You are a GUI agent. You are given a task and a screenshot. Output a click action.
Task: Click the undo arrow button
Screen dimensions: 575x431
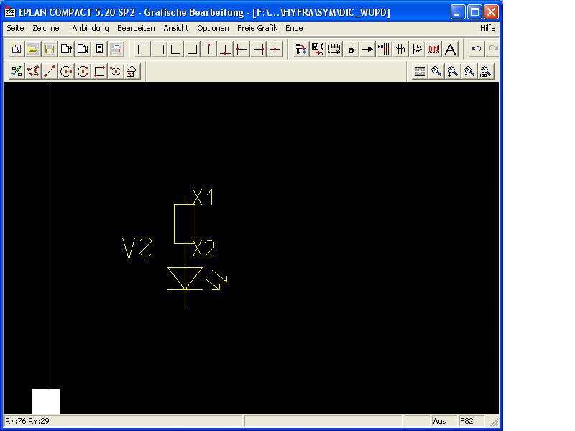click(477, 49)
